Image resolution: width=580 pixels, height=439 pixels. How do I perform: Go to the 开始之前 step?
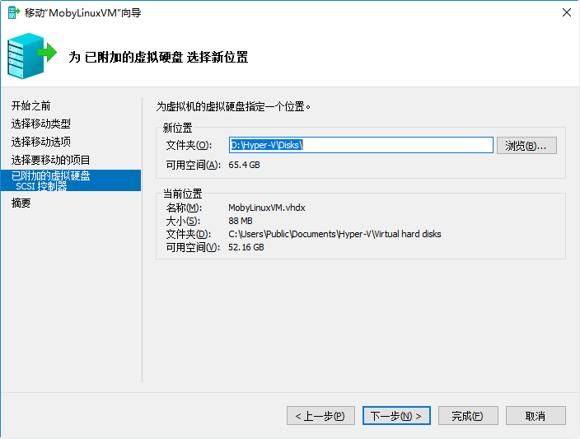tap(31, 106)
